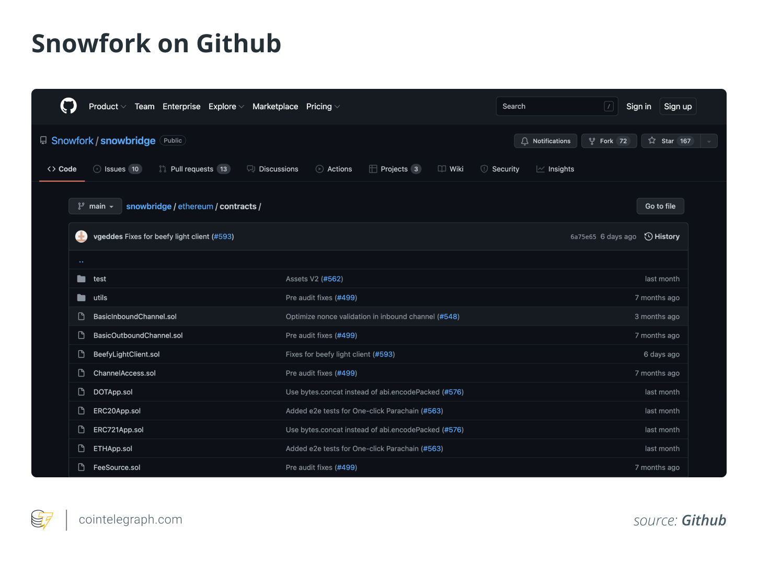Click the file icon for DOTApp.sol
The width and height of the screenshot is (758, 562).
82,392
